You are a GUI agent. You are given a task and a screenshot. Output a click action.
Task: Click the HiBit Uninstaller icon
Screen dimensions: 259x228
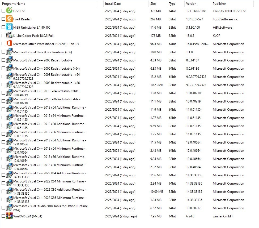click(x=9, y=27)
